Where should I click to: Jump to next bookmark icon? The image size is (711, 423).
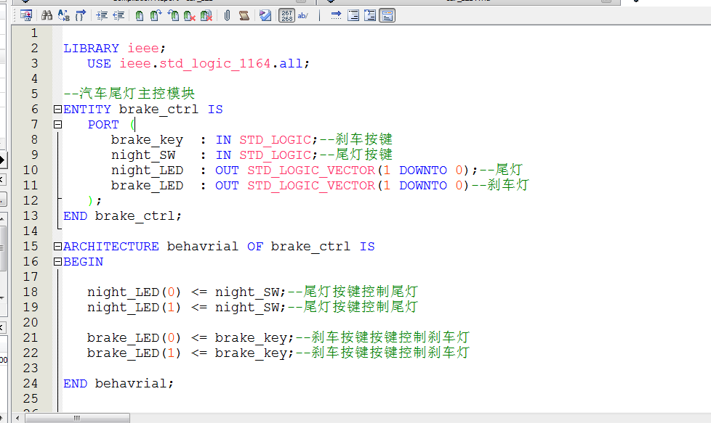tap(156, 15)
